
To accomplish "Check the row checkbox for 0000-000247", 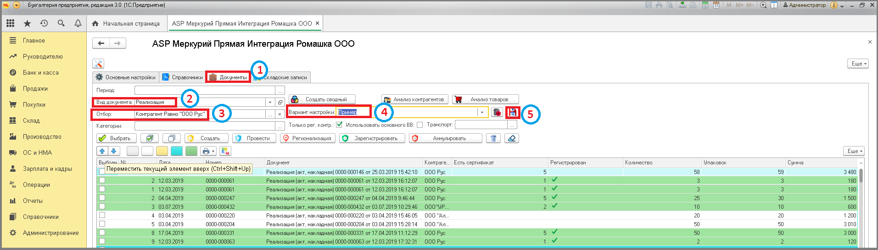I will coord(102,198).
